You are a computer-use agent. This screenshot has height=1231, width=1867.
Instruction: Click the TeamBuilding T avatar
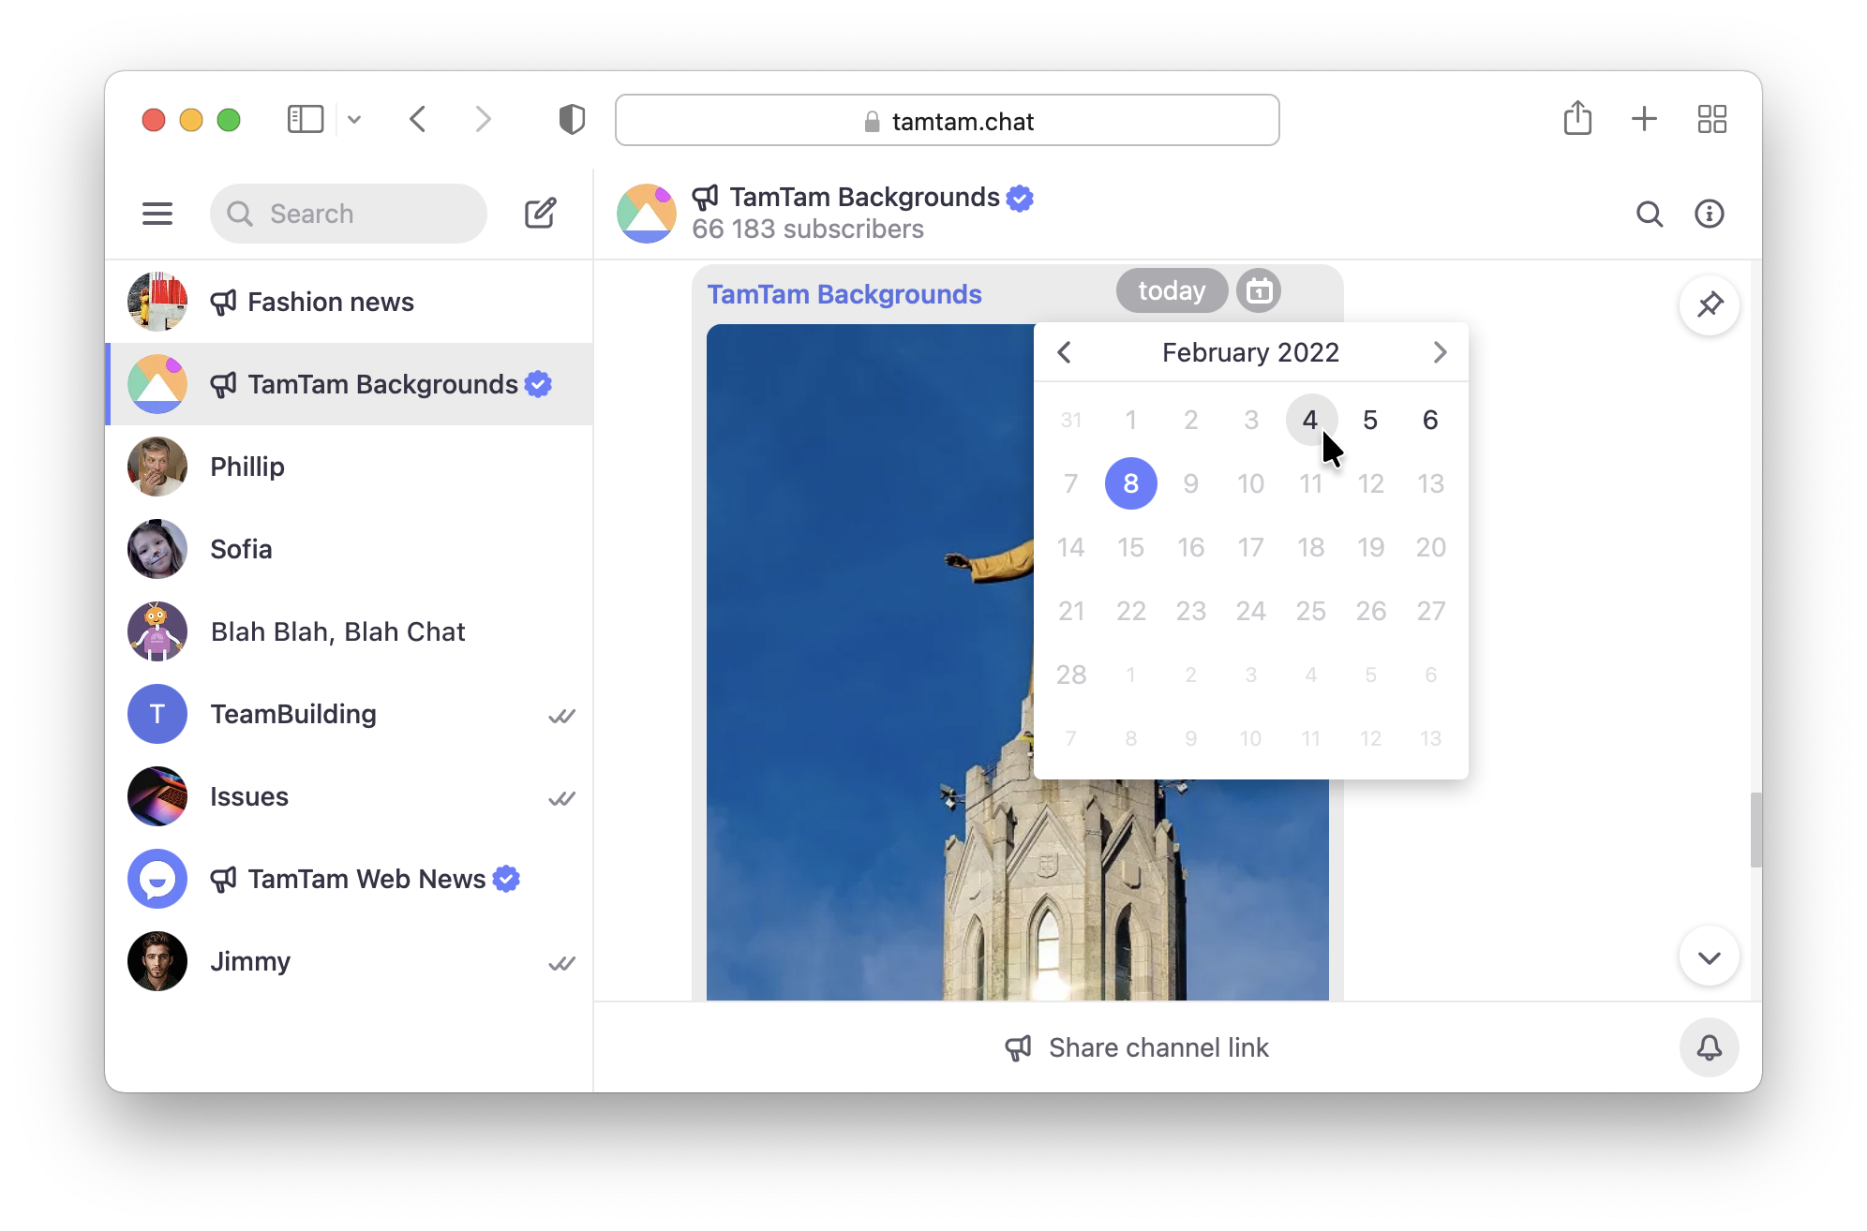[157, 714]
